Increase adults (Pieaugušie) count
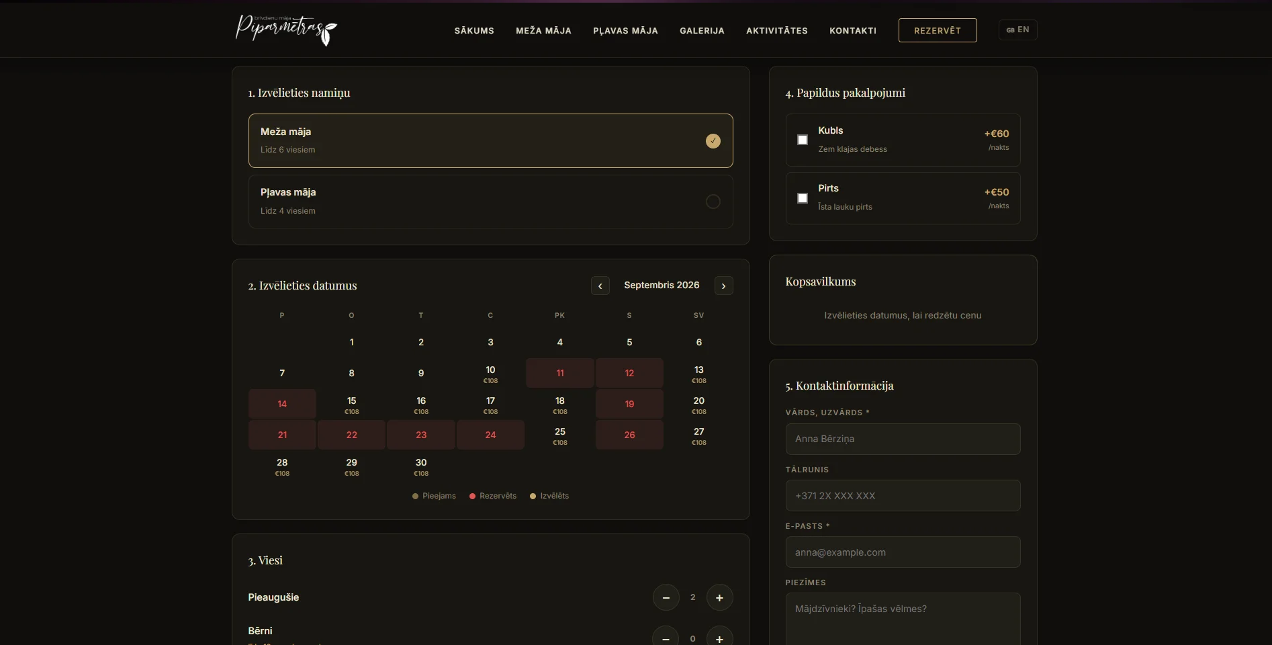 (719, 597)
